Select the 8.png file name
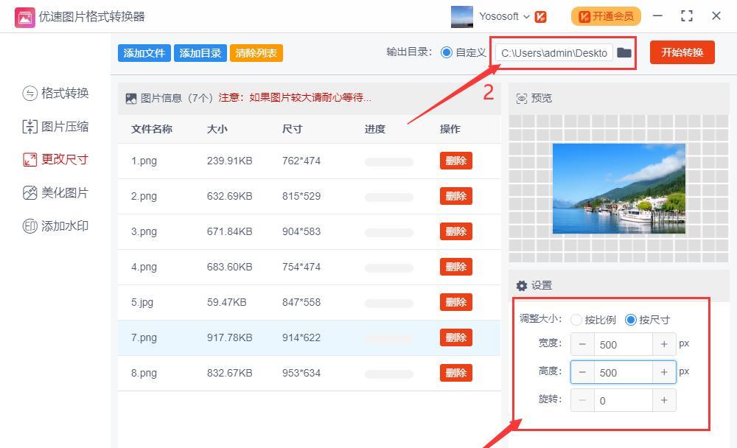 [x=144, y=373]
